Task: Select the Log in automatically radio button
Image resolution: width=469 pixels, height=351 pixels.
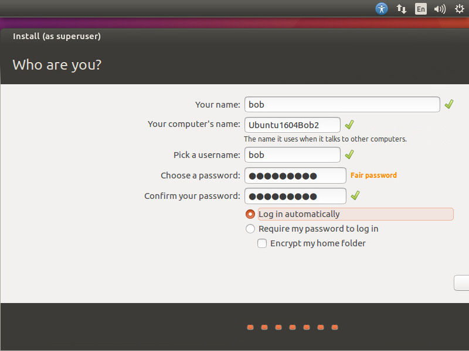Action: tap(250, 214)
